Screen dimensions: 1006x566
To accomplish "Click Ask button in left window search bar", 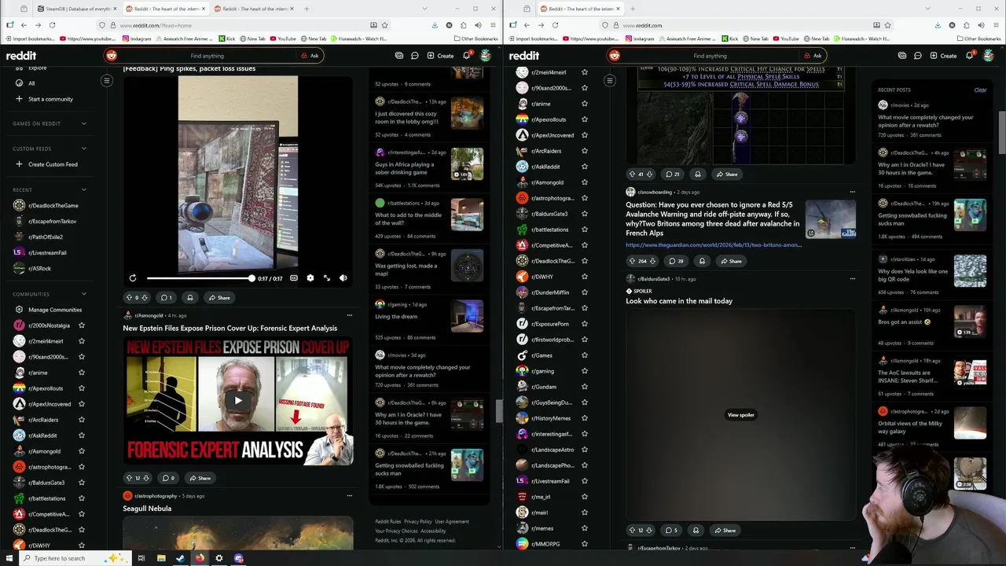I will [310, 56].
